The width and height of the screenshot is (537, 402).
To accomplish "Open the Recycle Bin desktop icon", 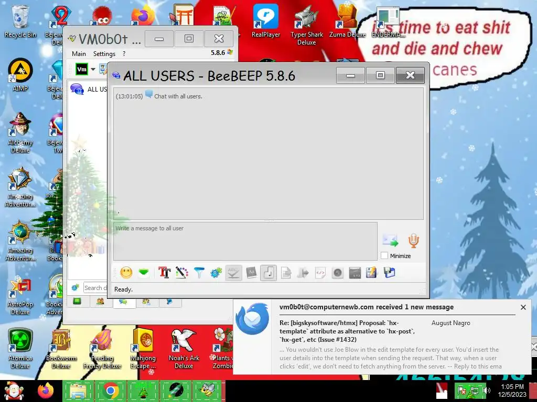I will (20, 21).
